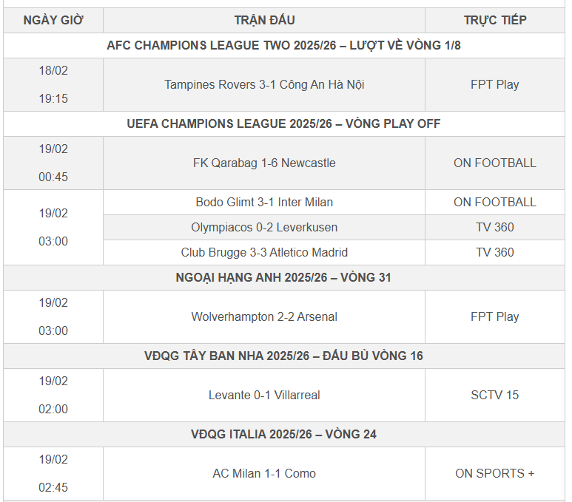
Task: Open the Bodo Glimt 3-1 Inter Milan match
Action: pyautogui.click(x=264, y=202)
